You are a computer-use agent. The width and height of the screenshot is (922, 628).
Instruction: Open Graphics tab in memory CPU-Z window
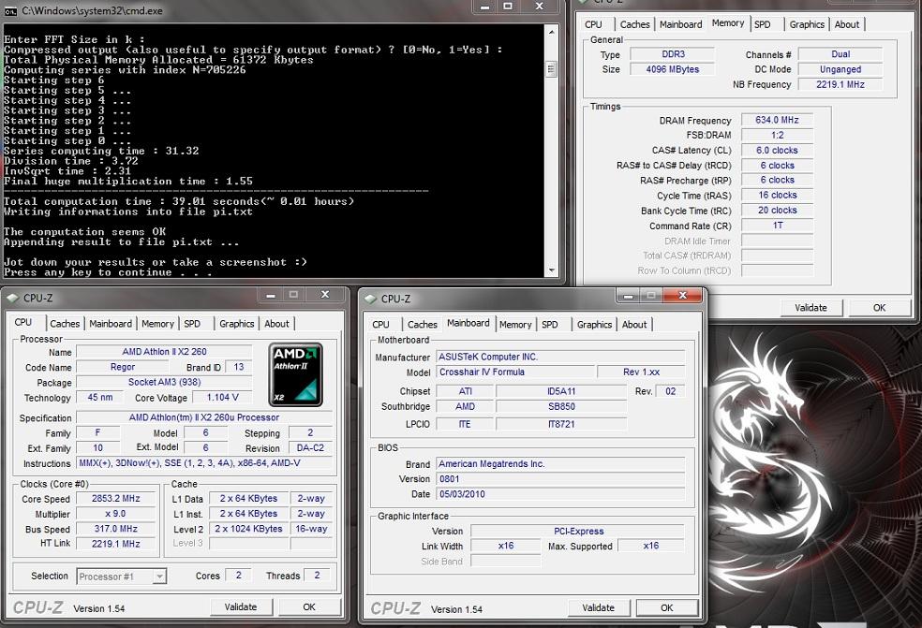[x=807, y=24]
